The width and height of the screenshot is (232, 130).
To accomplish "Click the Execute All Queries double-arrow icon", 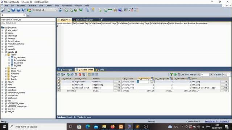I will [18, 10].
